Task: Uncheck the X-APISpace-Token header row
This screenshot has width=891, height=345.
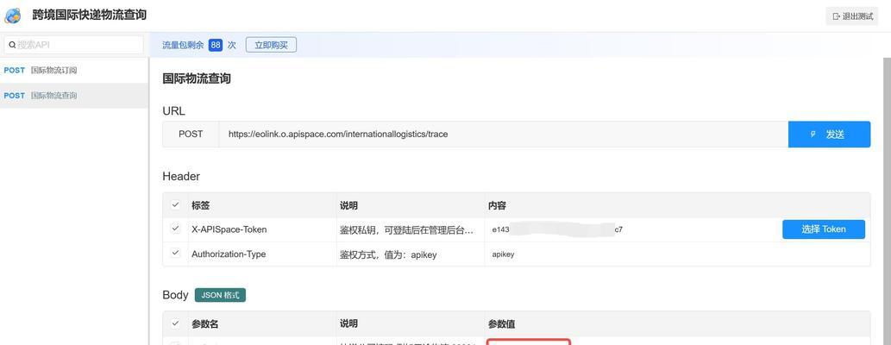Action: point(176,229)
